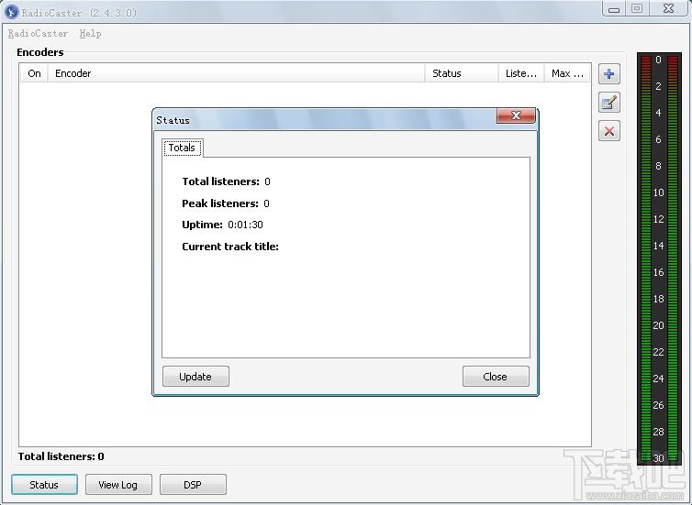Delete encoder using the red X icon
Image resolution: width=692 pixels, height=505 pixels.
609,131
